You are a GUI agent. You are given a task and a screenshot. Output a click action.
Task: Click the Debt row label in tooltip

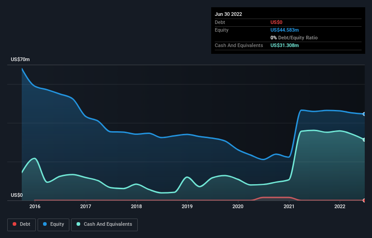[220, 22]
